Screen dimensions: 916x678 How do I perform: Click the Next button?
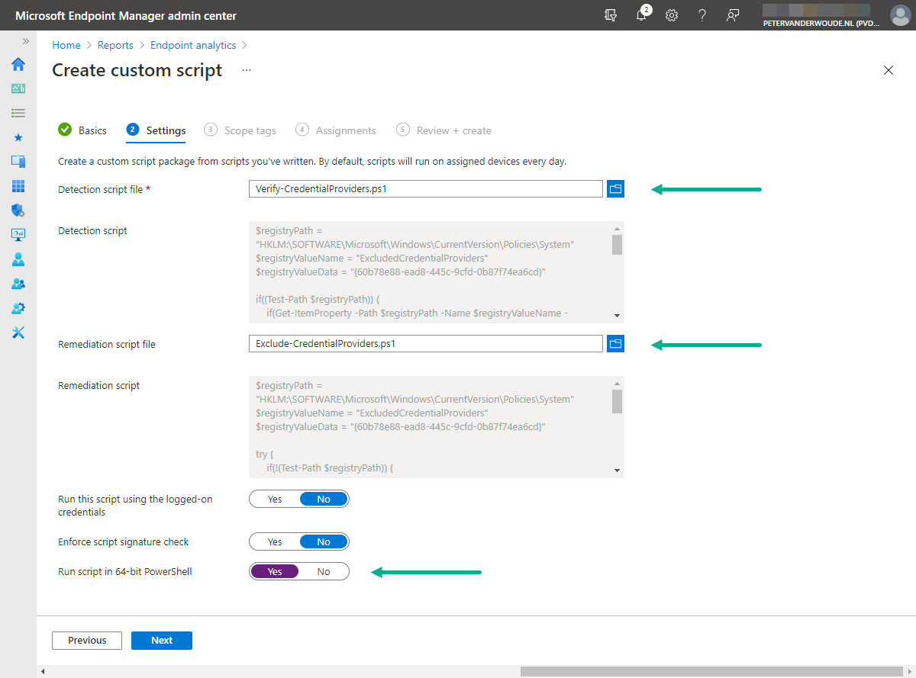point(161,640)
